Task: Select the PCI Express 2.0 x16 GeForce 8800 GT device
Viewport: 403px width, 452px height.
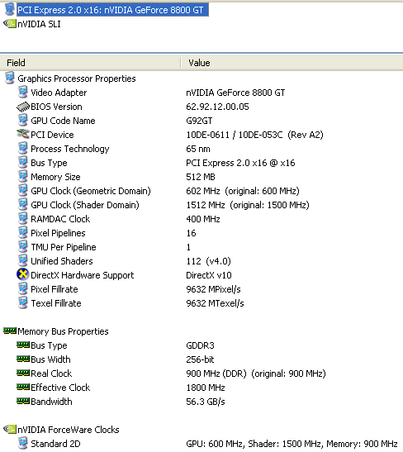Action: [112, 10]
